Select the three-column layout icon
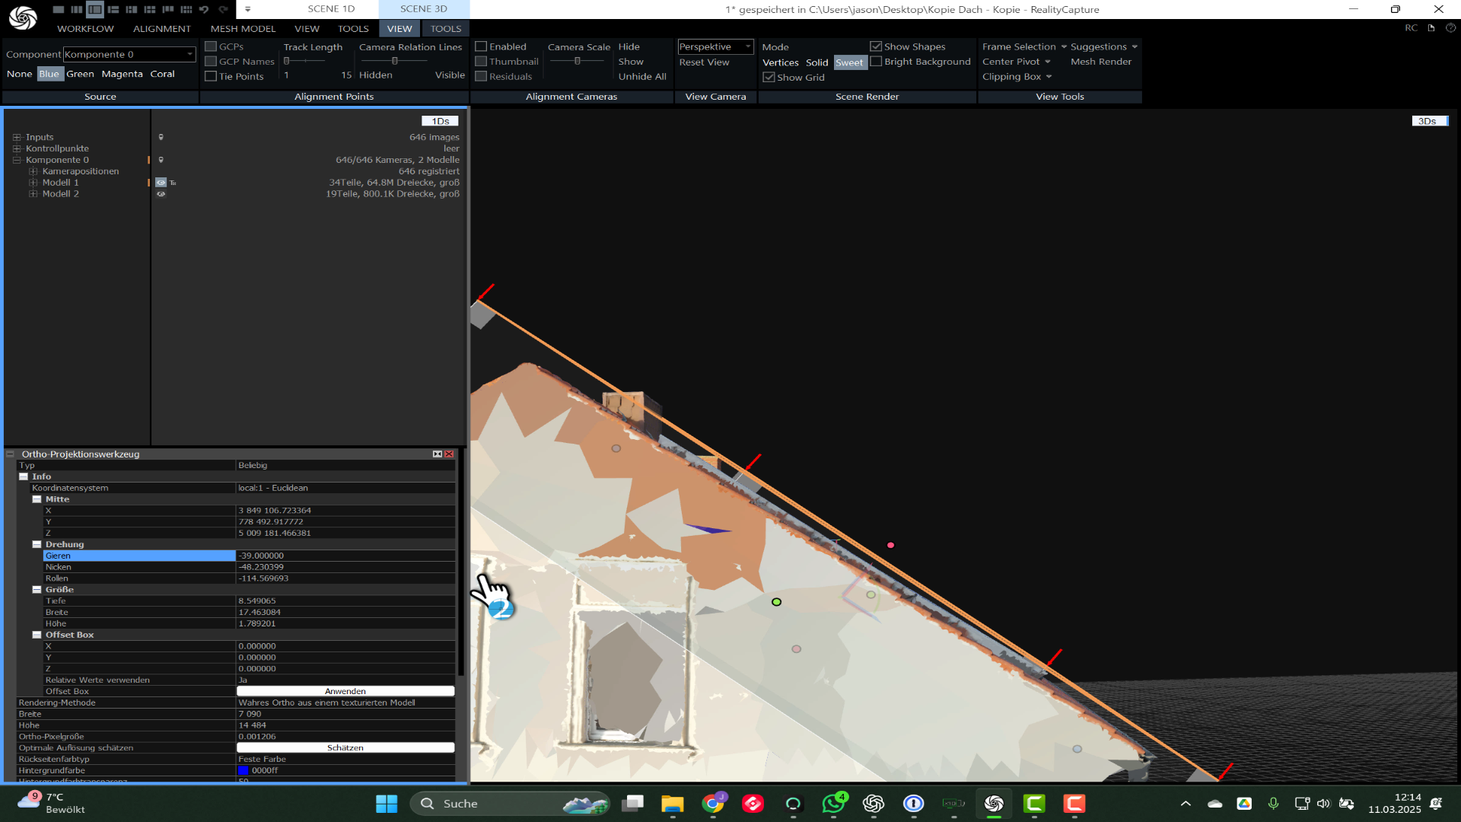The width and height of the screenshot is (1461, 822). point(77,9)
